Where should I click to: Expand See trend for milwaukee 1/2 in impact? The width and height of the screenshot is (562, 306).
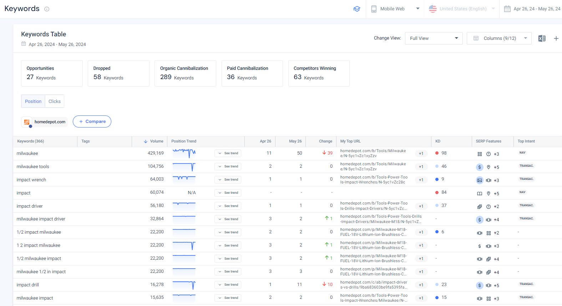coord(228,271)
